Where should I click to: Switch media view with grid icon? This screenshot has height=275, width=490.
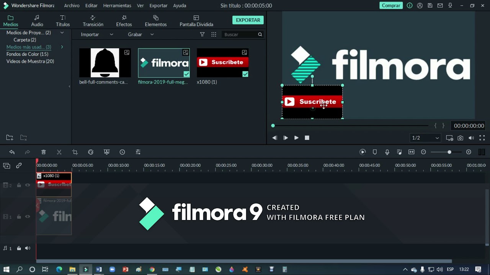[x=214, y=34]
